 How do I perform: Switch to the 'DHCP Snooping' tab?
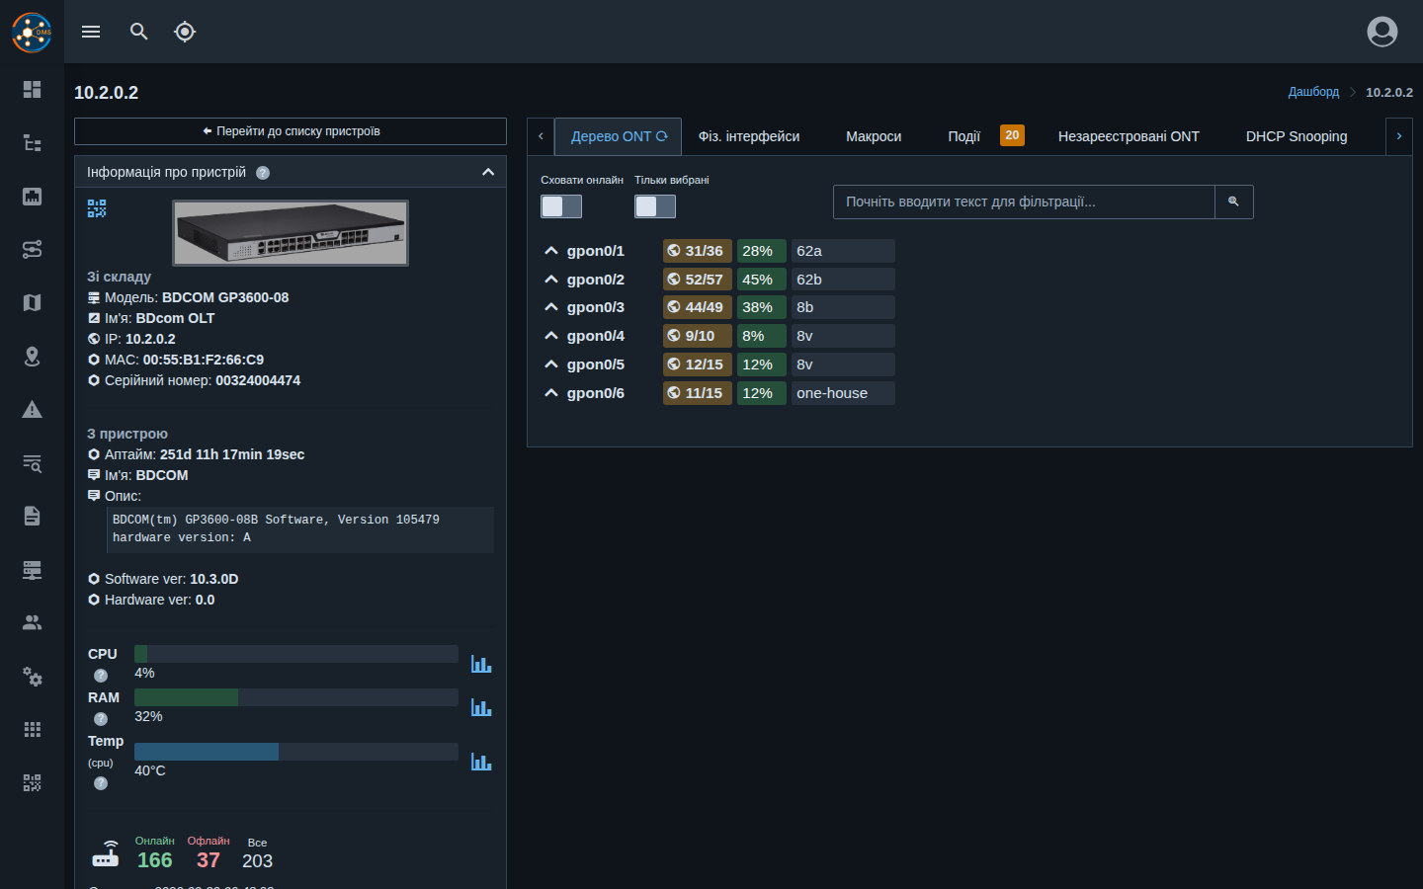[x=1297, y=136]
